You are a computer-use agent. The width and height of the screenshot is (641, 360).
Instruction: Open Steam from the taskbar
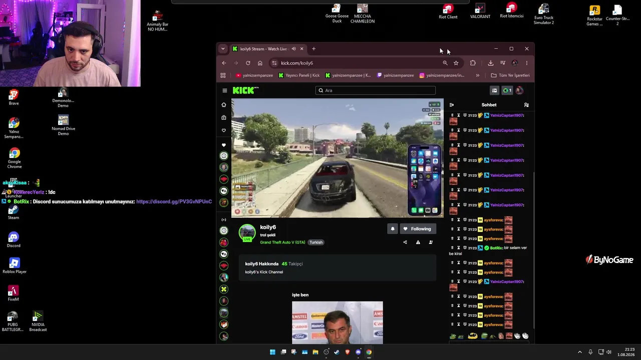pyautogui.click(x=337, y=352)
